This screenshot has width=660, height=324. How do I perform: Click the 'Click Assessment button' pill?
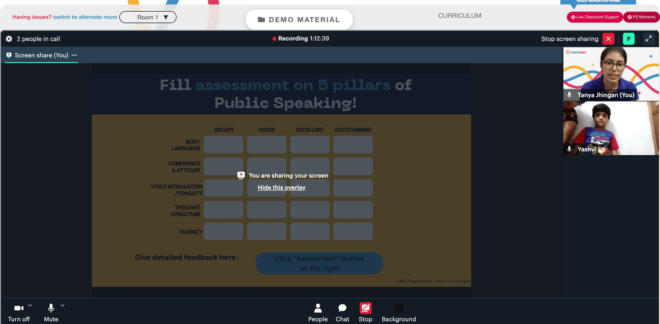click(x=319, y=263)
